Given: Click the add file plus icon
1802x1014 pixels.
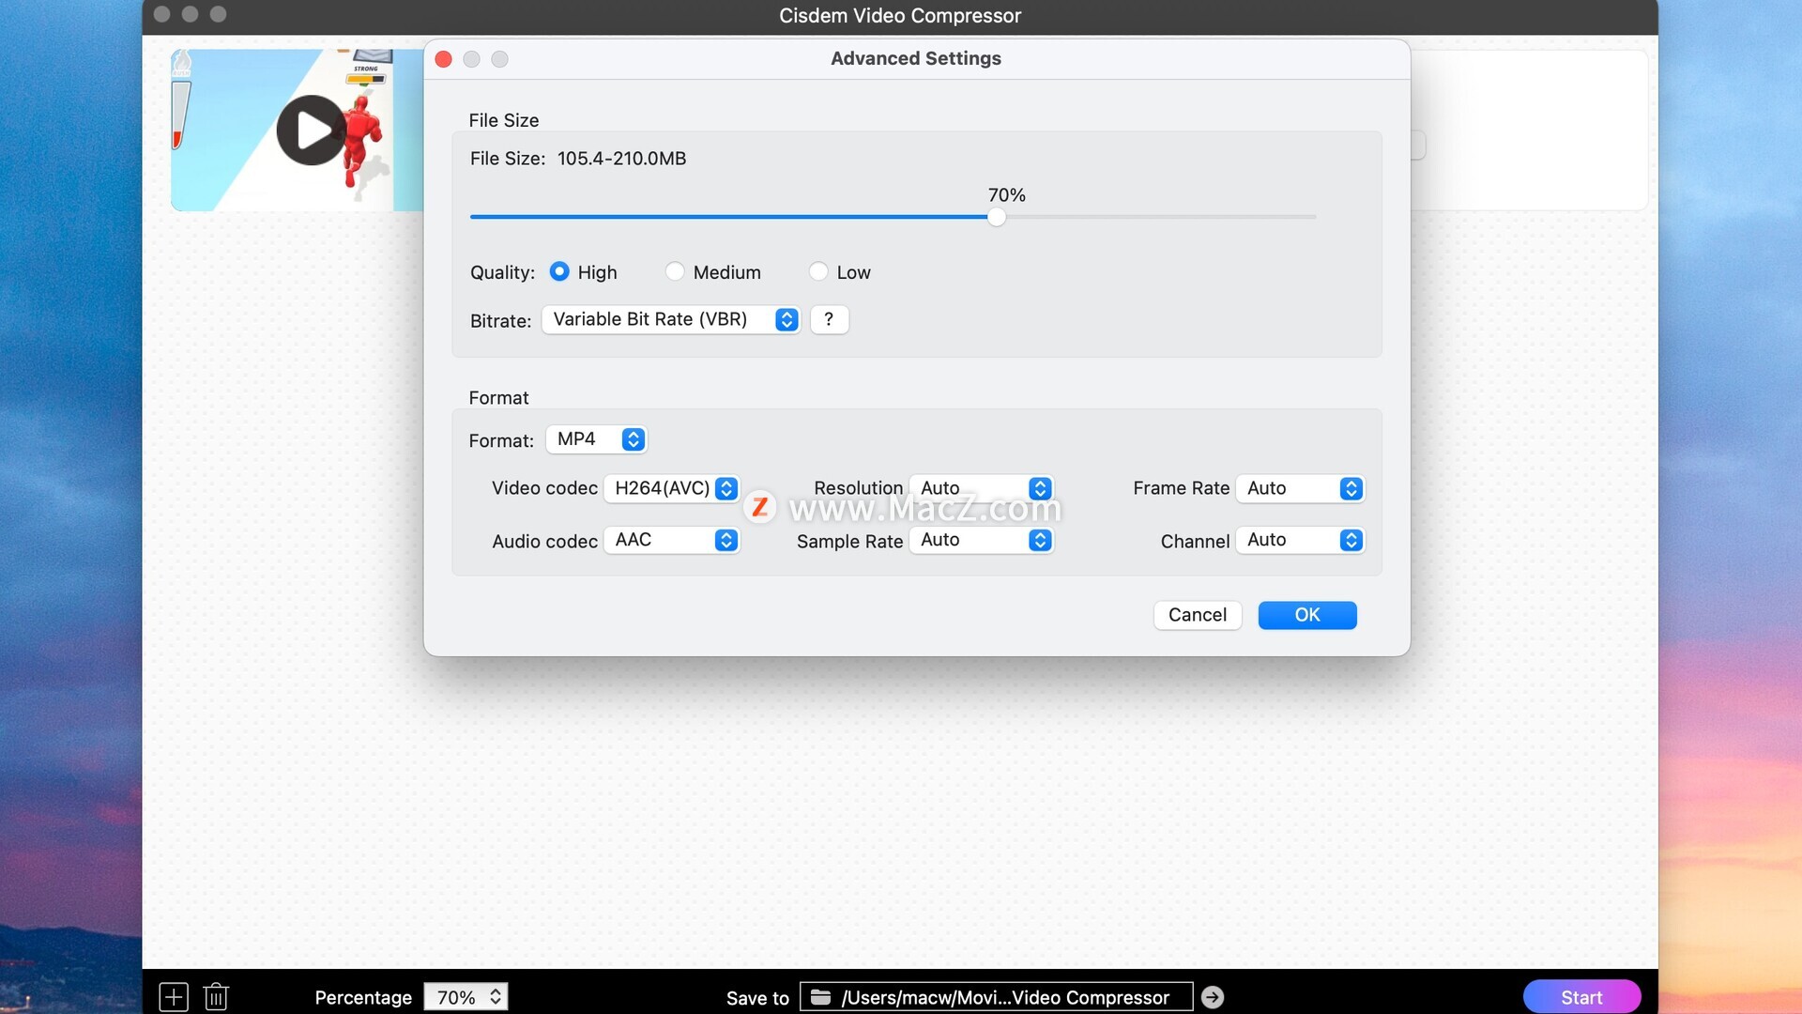Looking at the screenshot, I should point(174,996).
